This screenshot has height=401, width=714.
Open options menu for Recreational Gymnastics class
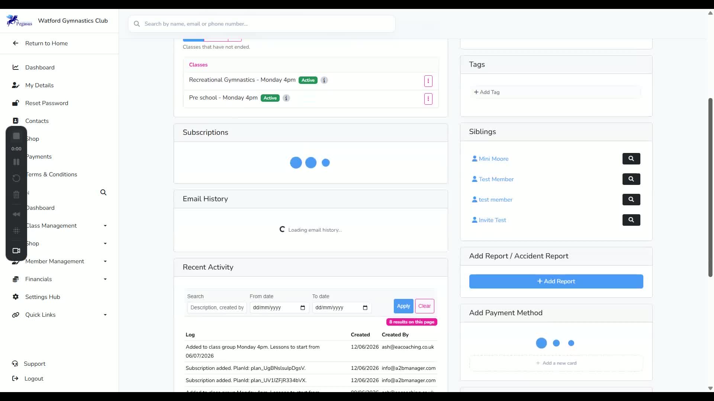(x=428, y=81)
